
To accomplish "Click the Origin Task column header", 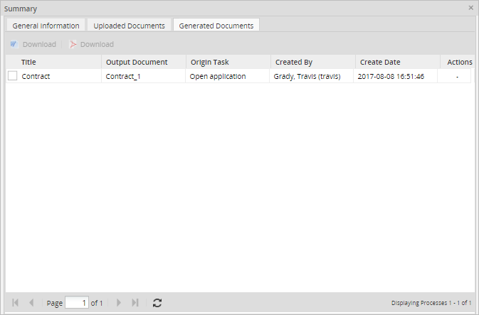I will click(209, 62).
